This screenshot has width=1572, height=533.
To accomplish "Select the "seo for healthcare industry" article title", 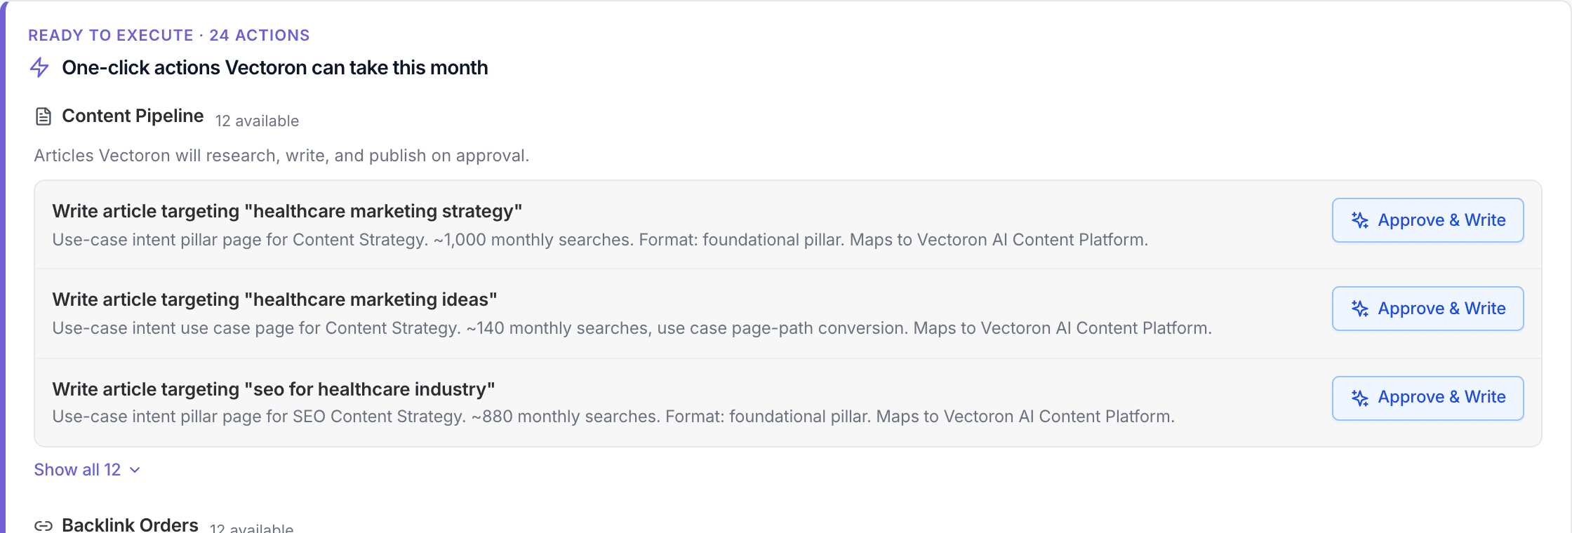I will tap(274, 389).
